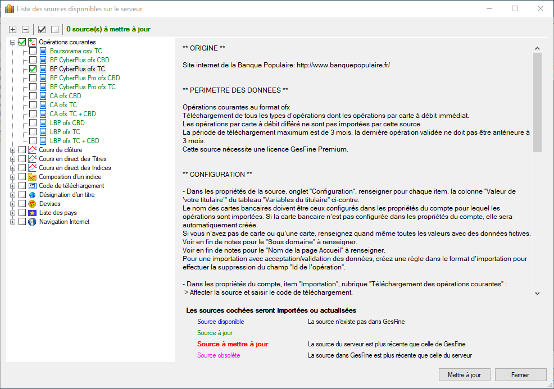
Task: Click the uncheck all sources toolbar icon
Action: point(55,29)
